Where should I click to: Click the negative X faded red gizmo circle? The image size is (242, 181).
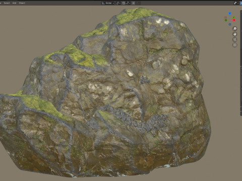click(x=225, y=18)
